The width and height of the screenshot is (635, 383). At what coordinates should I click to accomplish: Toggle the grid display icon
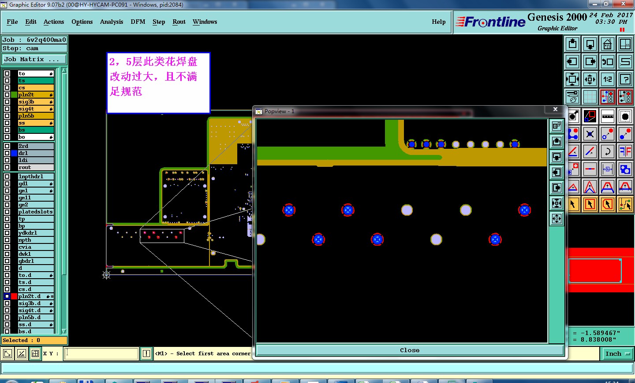click(x=590, y=97)
